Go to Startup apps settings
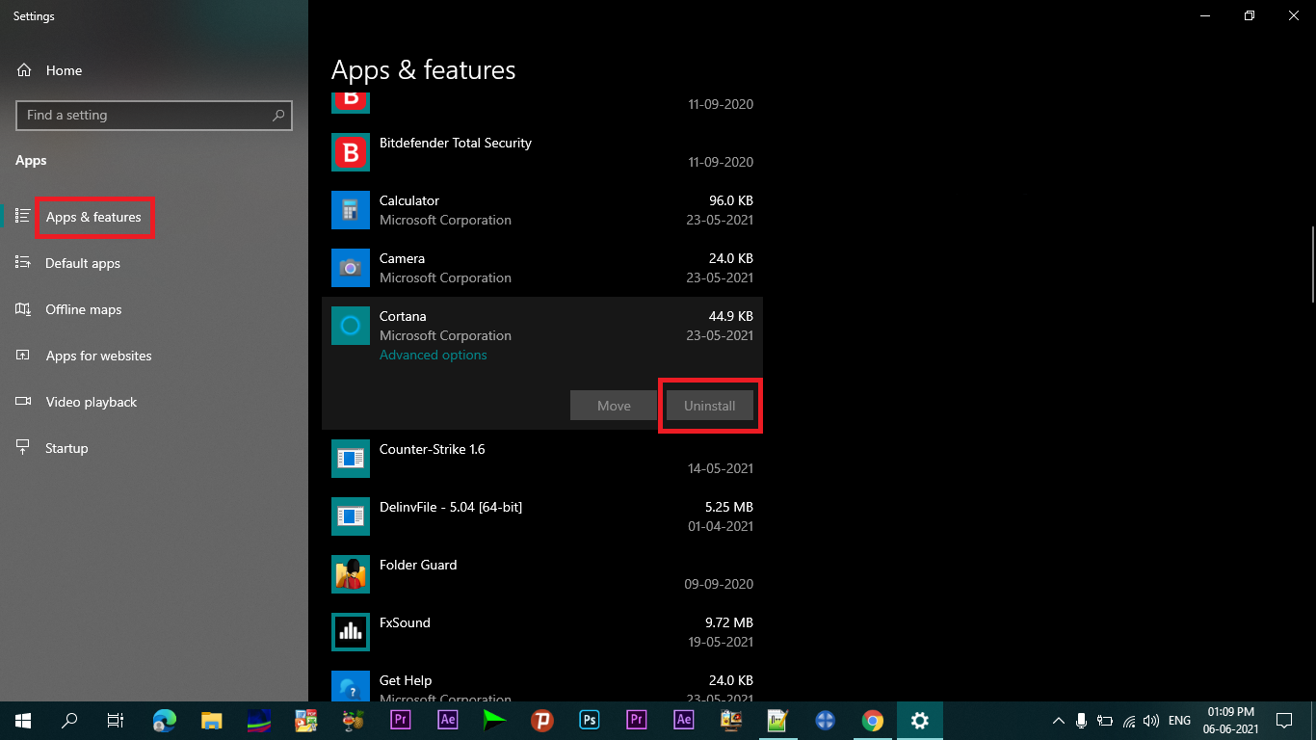This screenshot has width=1316, height=740. point(66,448)
